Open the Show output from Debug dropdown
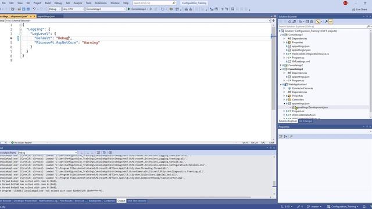Image resolution: width=372 pixels, height=209 pixels. click(47, 153)
